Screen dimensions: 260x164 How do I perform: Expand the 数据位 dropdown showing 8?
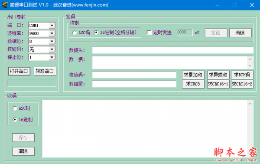[52, 41]
